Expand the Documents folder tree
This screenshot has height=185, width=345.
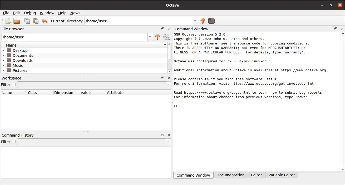pos(3,55)
